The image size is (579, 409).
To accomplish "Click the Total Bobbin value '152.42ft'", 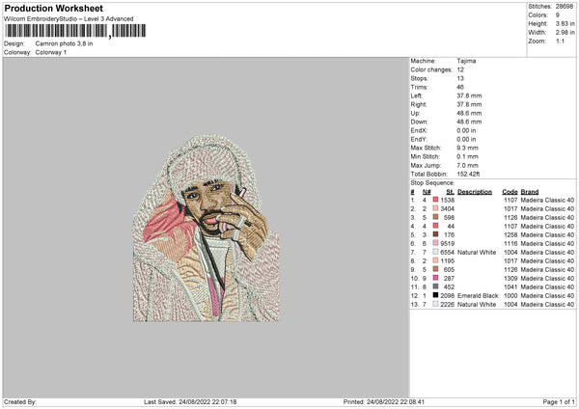I will point(468,174).
